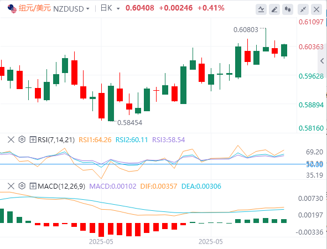The height and width of the screenshot is (249, 327).
Task: Click the RSI3:58.54 value
Action: [169, 140]
